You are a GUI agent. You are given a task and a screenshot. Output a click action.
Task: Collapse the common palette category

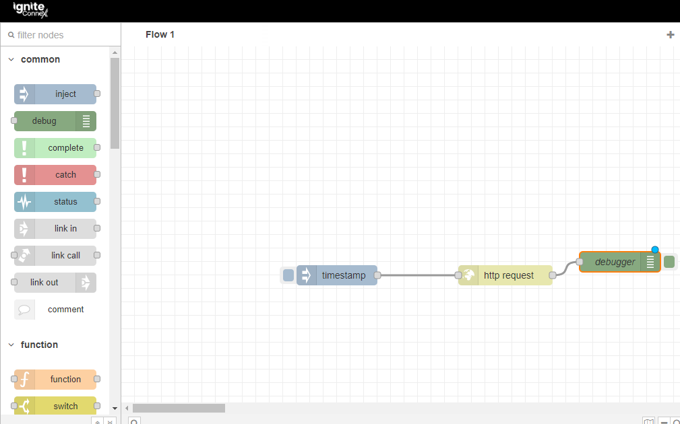point(11,60)
